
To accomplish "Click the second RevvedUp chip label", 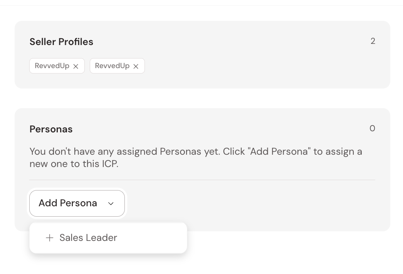I will click(x=112, y=66).
